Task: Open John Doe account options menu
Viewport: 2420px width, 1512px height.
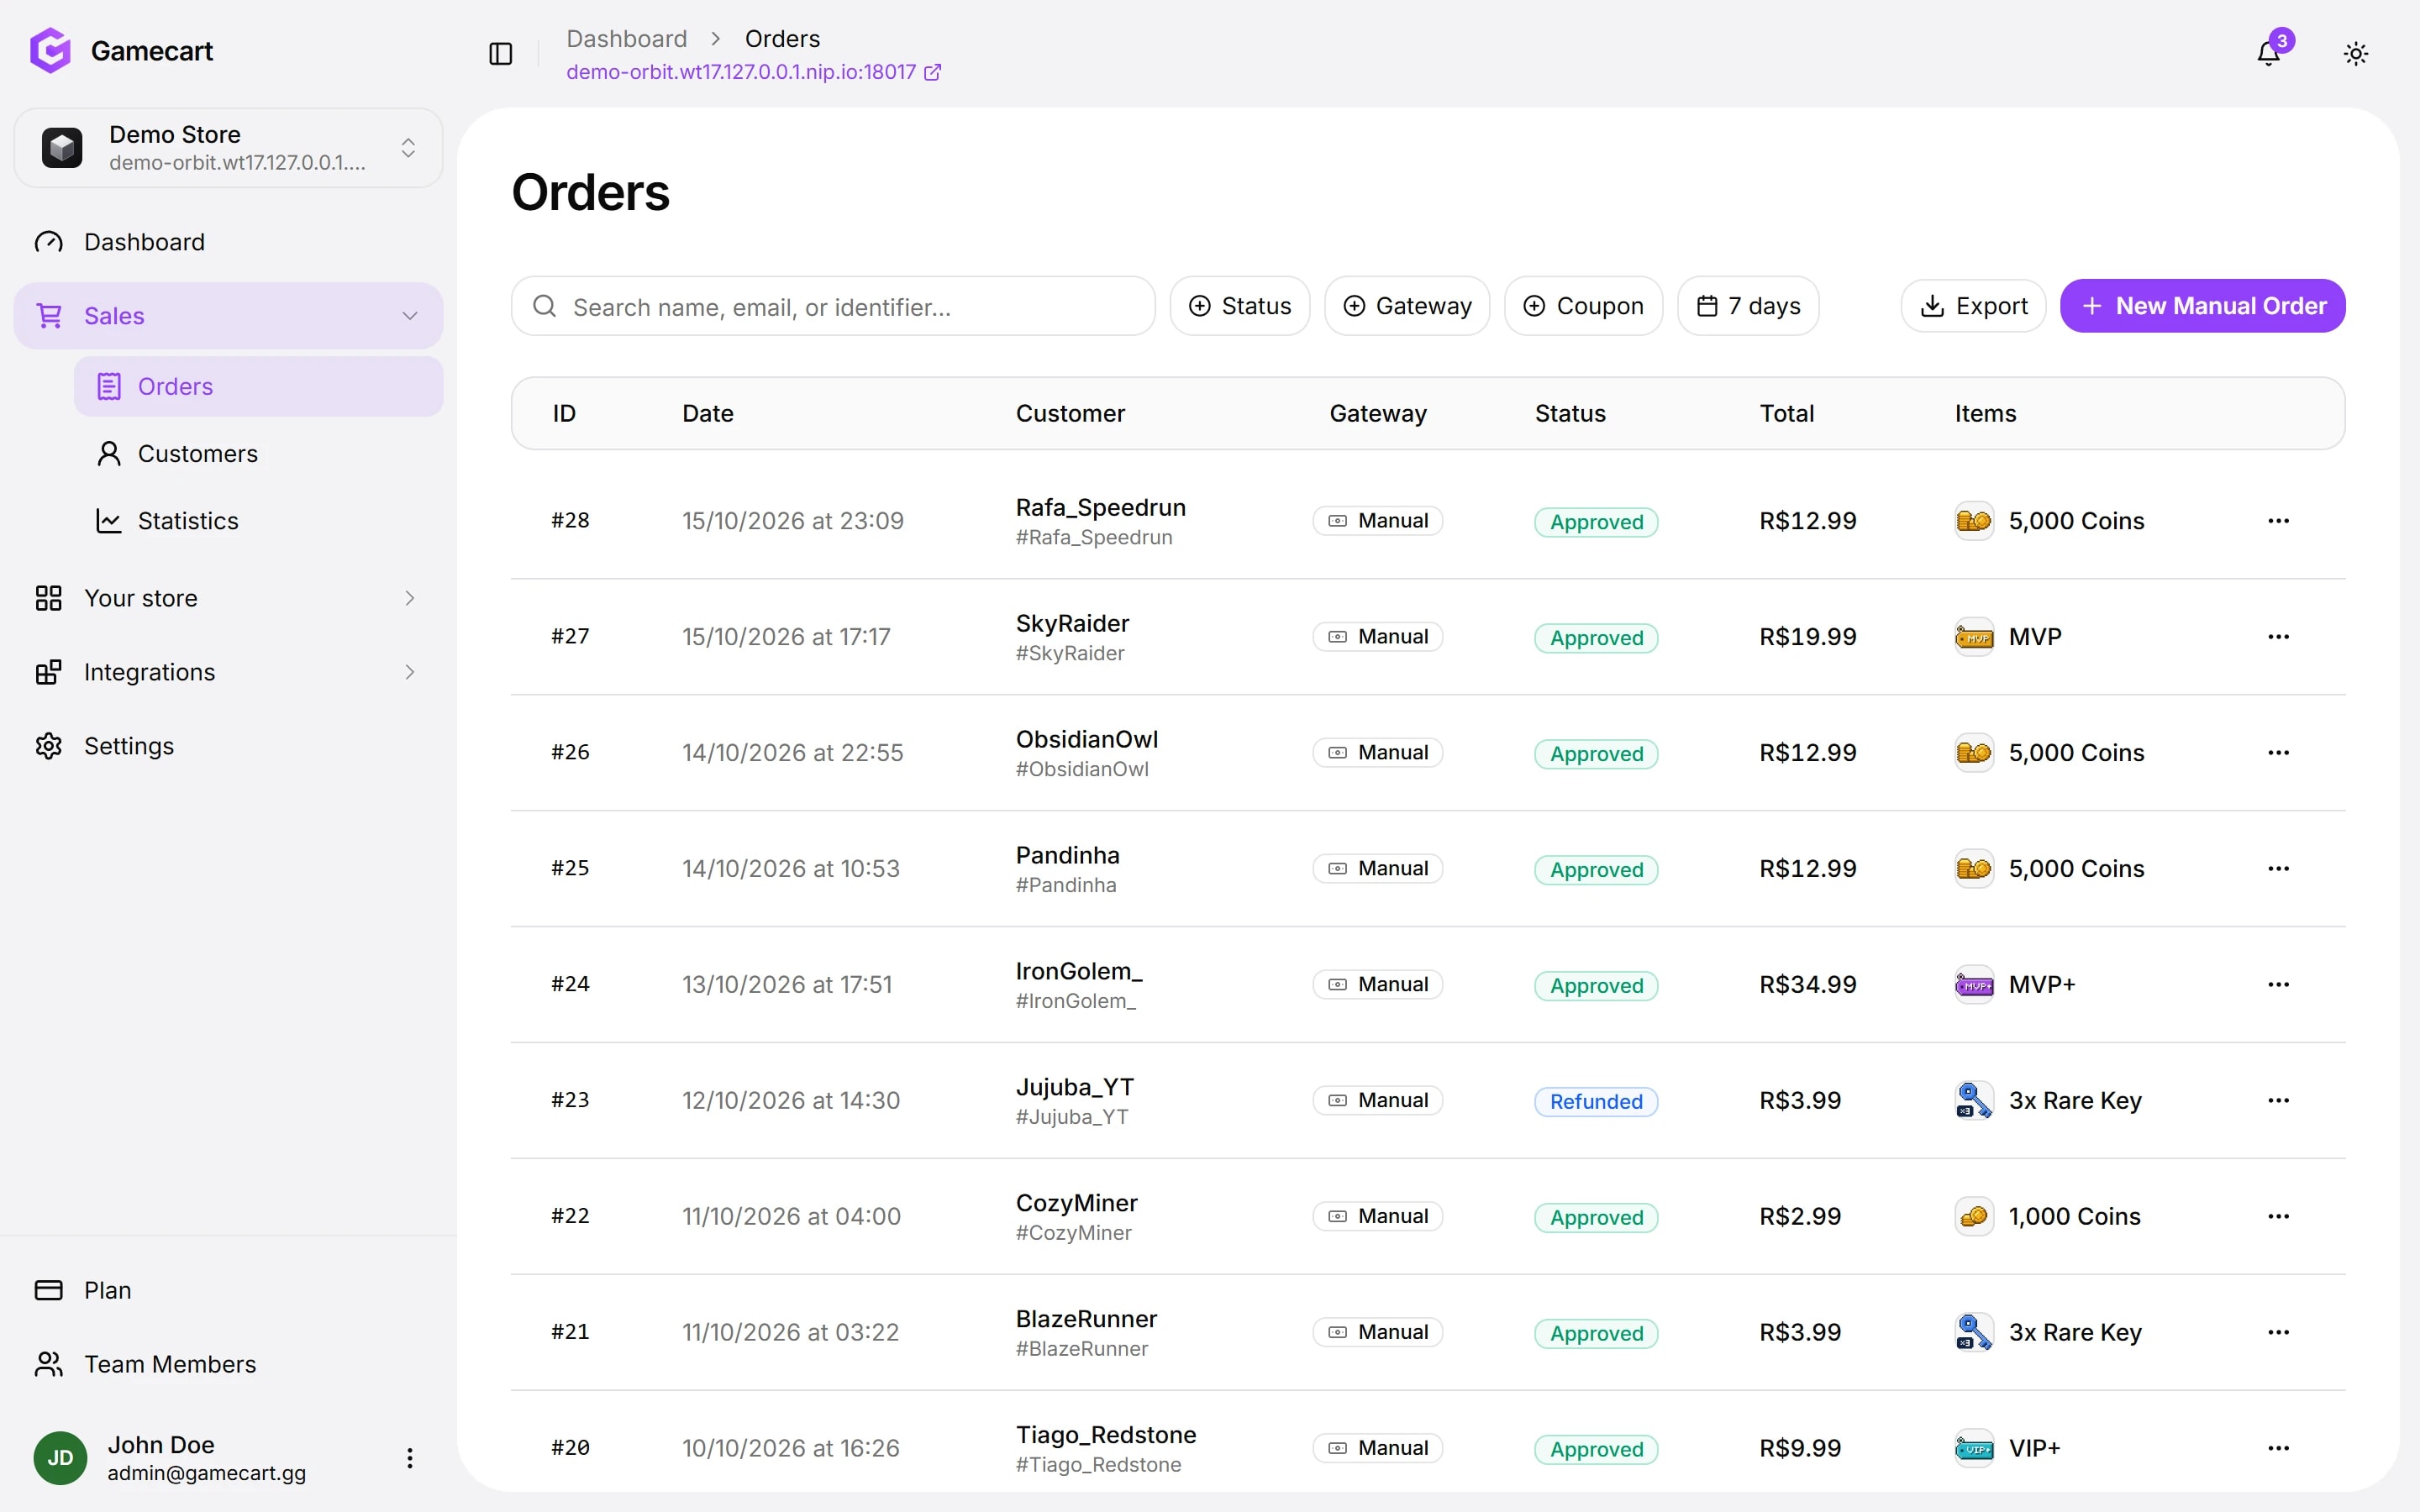Action: pyautogui.click(x=409, y=1458)
